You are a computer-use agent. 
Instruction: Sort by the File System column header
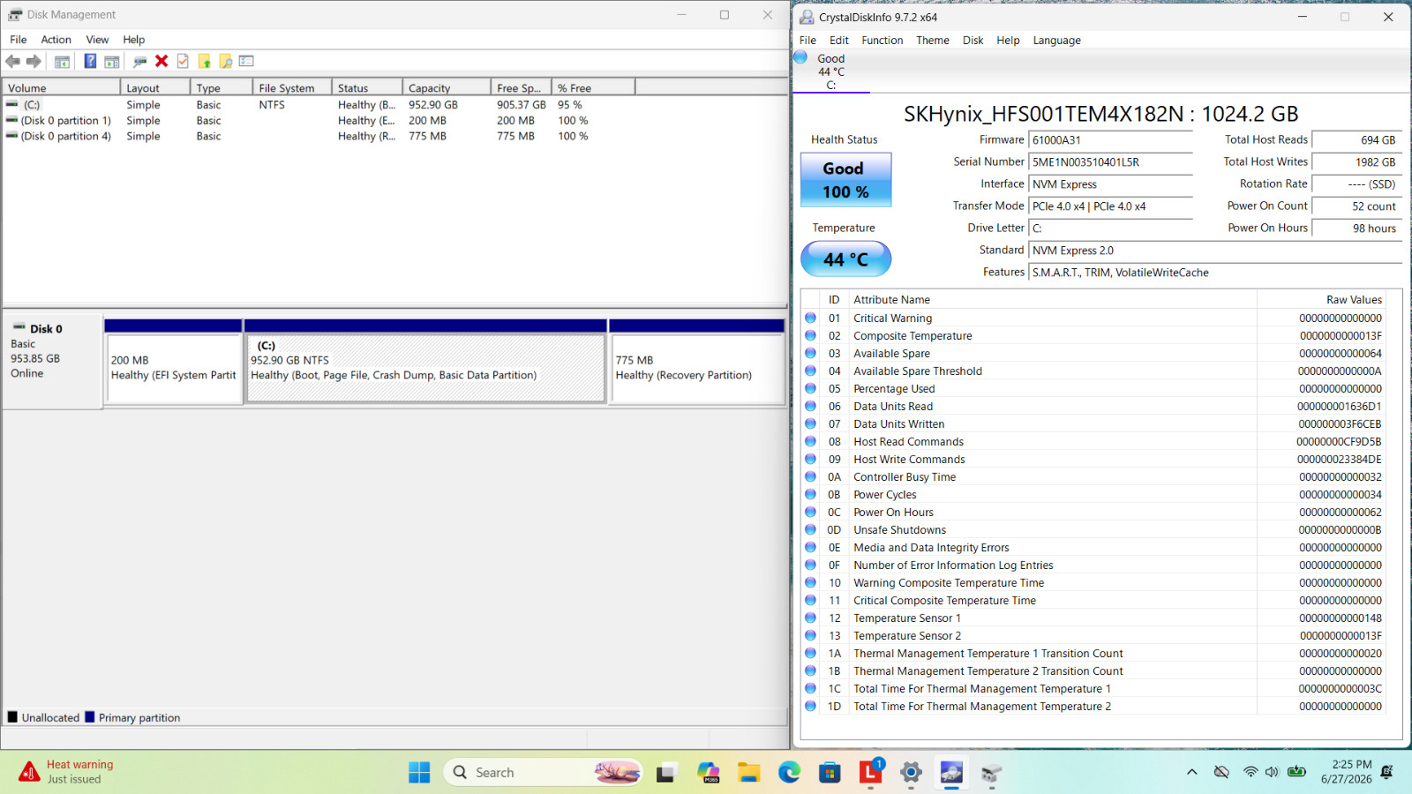pyautogui.click(x=292, y=87)
